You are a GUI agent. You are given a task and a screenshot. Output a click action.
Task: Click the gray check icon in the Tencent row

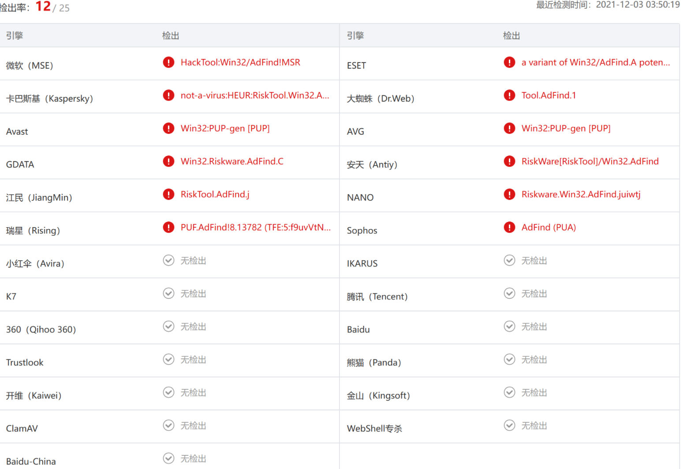[509, 293]
